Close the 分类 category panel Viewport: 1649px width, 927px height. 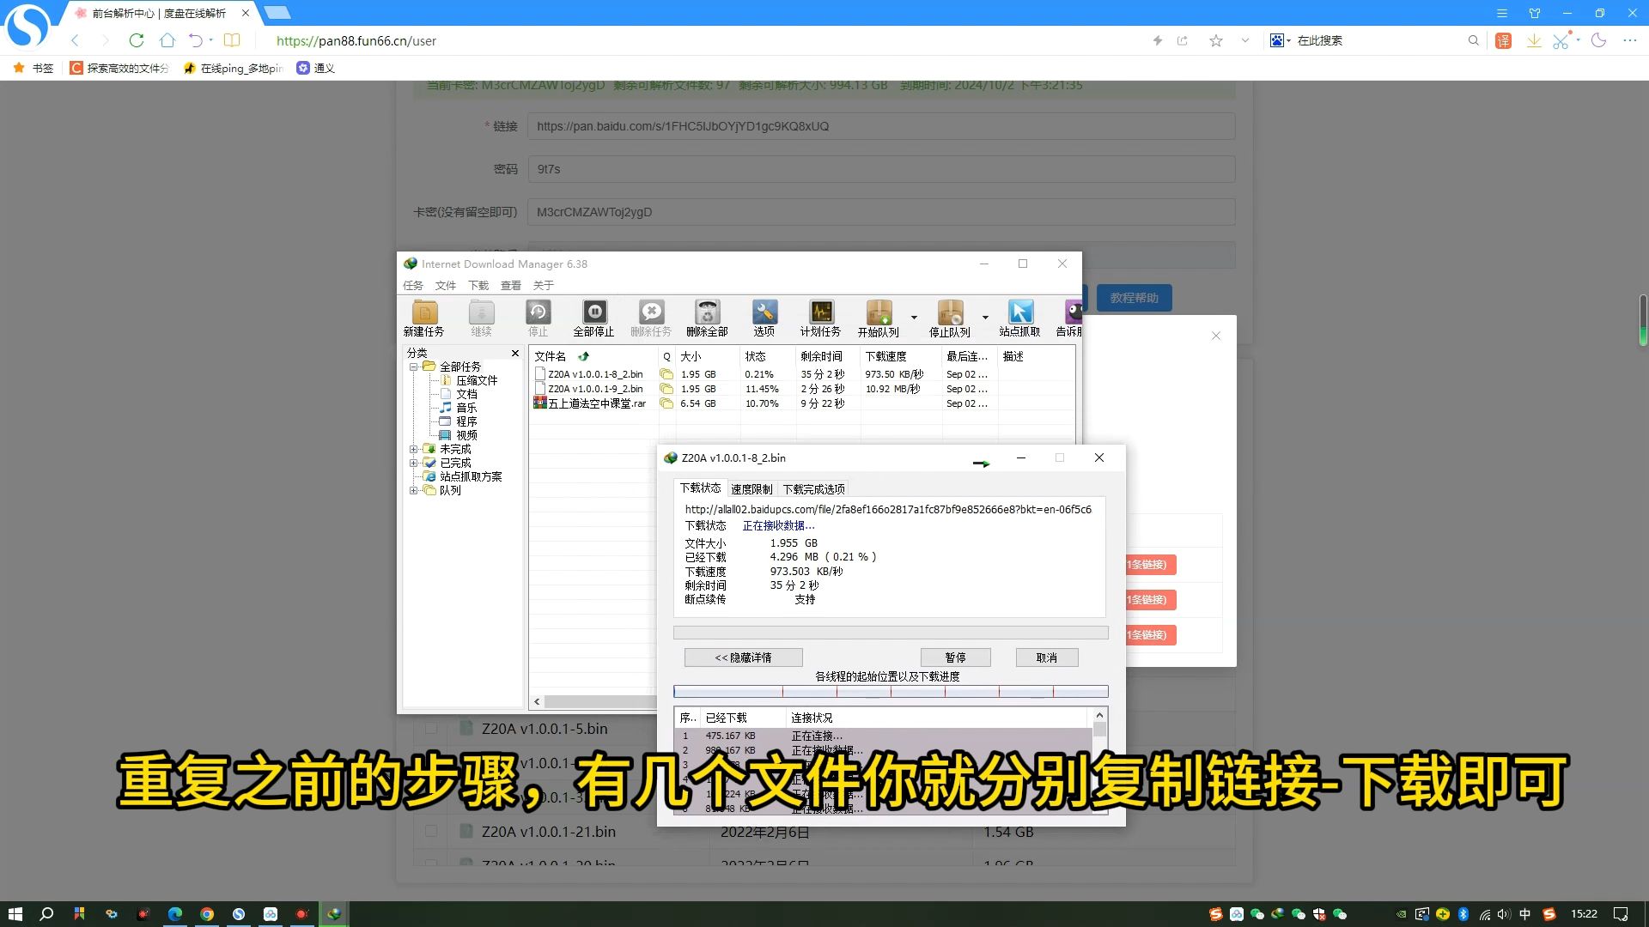point(515,354)
